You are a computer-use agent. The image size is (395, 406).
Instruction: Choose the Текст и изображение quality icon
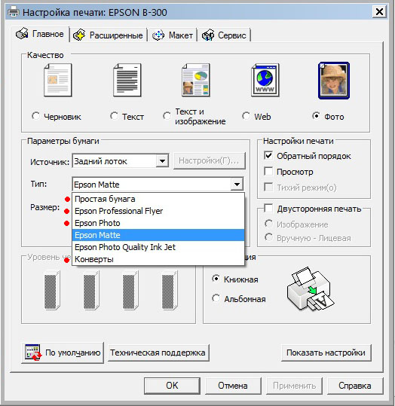pos(196,80)
